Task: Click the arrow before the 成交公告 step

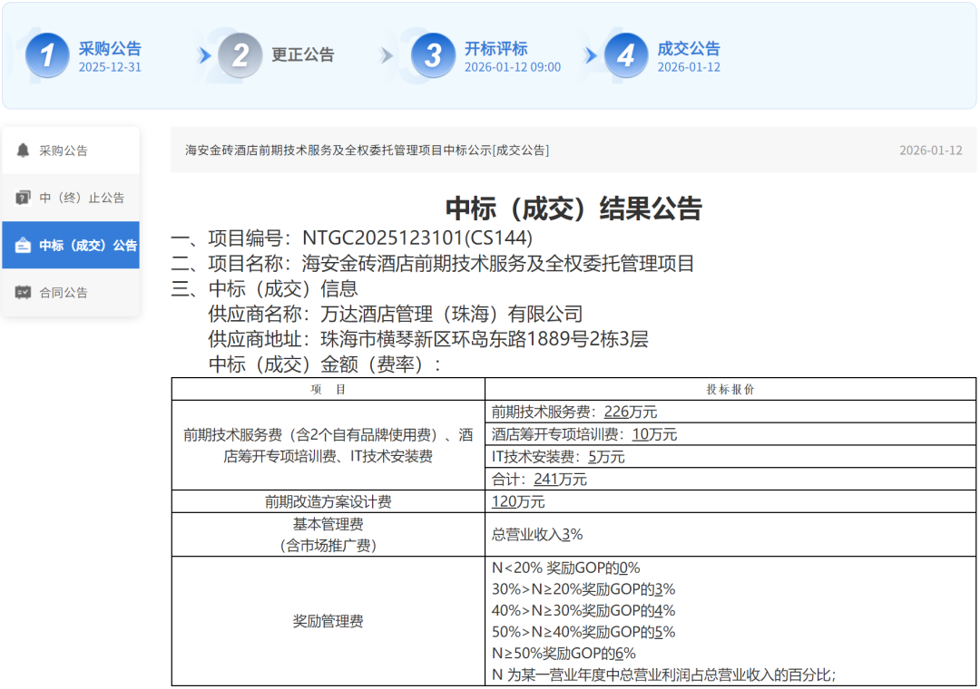Action: (x=587, y=54)
